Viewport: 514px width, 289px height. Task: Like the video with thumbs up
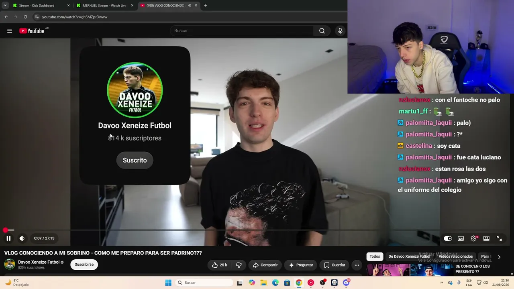point(220,265)
